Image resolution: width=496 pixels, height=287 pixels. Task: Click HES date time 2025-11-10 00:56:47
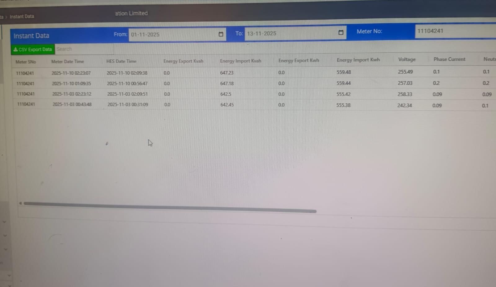[x=127, y=84]
